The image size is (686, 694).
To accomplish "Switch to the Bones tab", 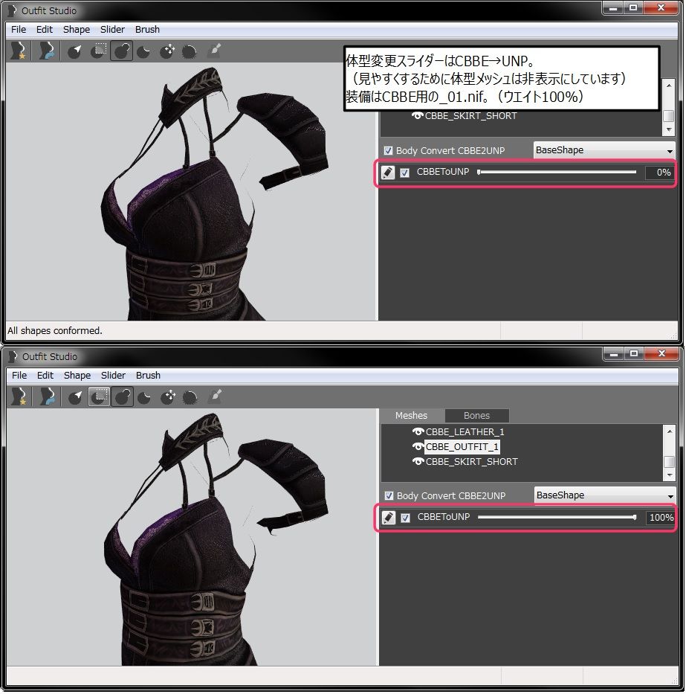I will point(477,416).
